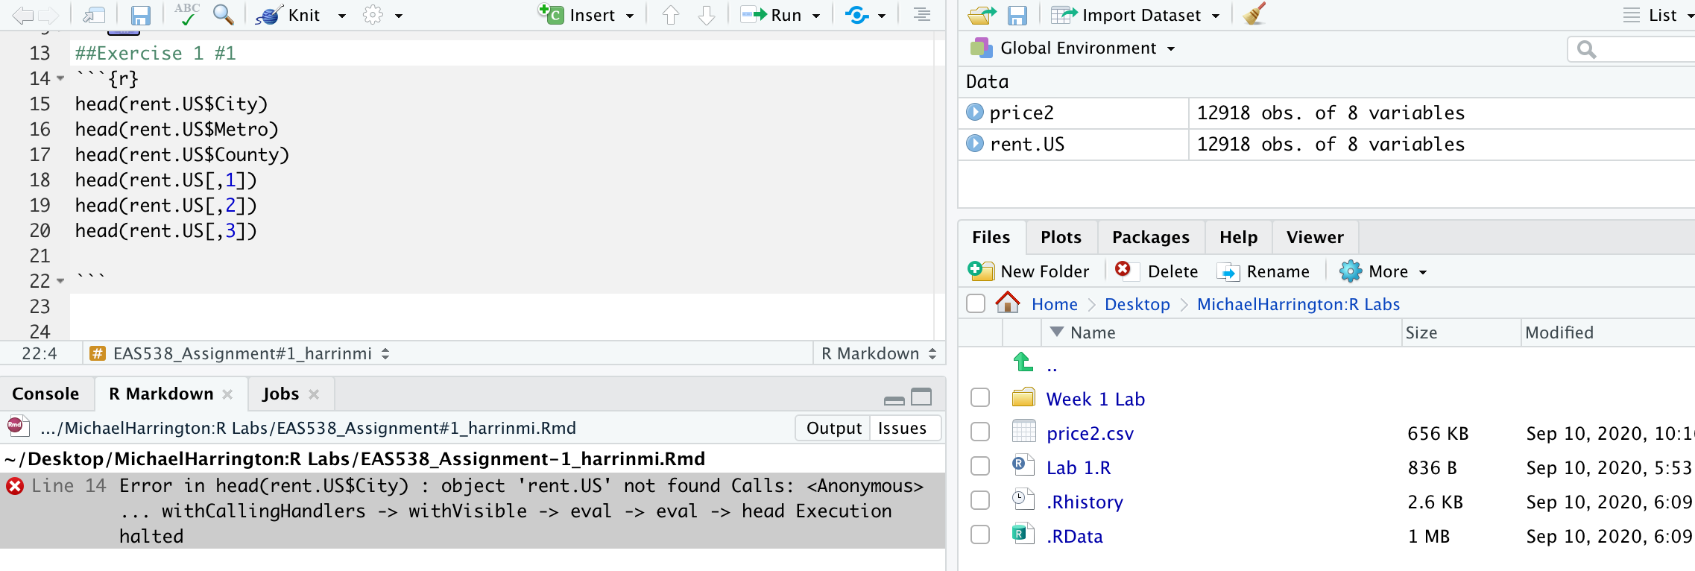The height and width of the screenshot is (571, 1695).
Task: Open the Help tab
Action: (x=1238, y=237)
